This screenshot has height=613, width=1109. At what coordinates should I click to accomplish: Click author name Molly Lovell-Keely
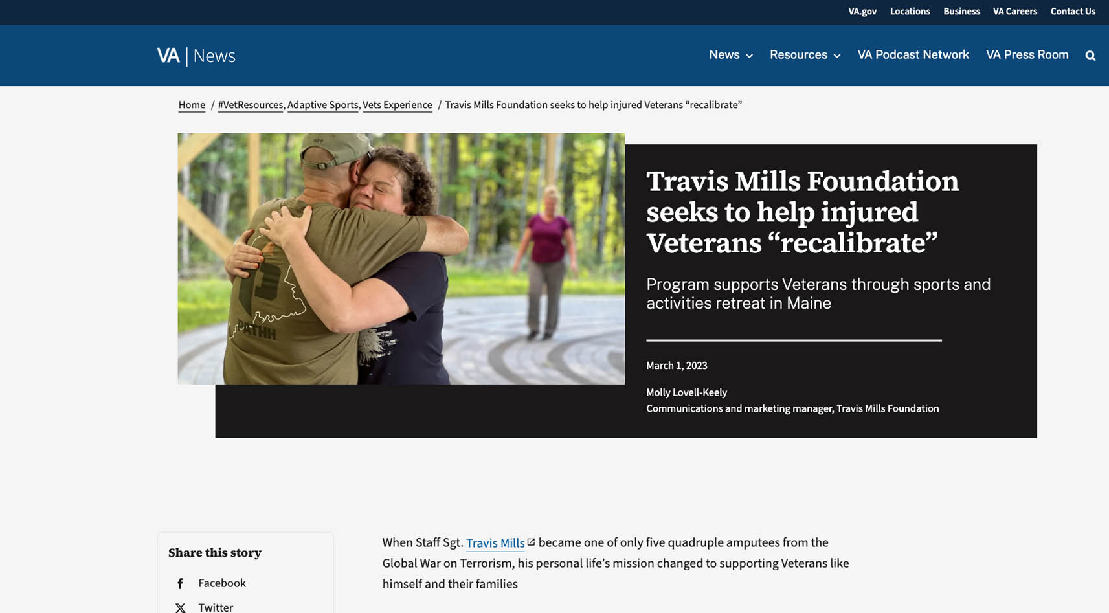(686, 392)
